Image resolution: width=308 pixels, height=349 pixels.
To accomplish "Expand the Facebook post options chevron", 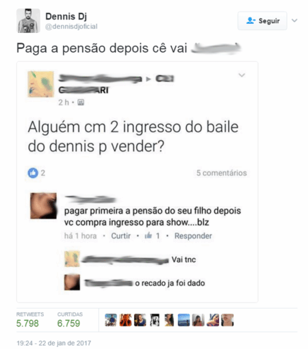I will tap(242, 75).
